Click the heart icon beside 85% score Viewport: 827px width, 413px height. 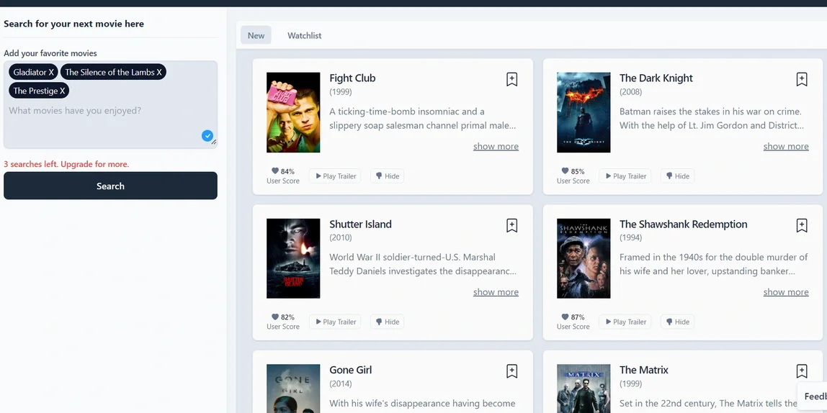point(565,171)
